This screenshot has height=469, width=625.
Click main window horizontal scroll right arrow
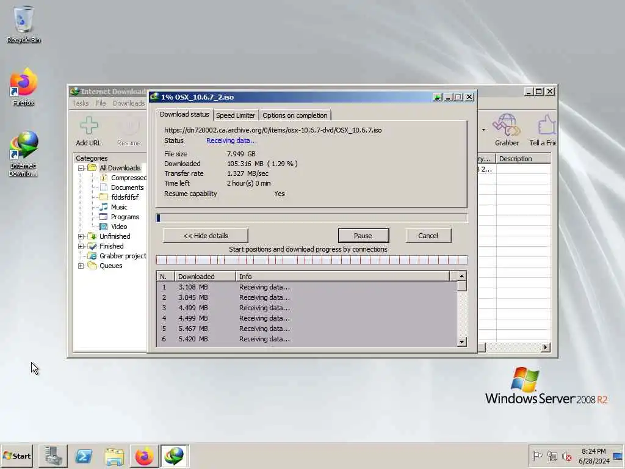click(545, 347)
